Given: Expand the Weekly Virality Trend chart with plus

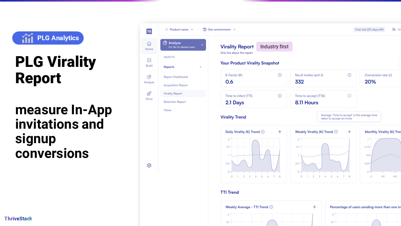Looking at the screenshot, I should pos(349,132).
